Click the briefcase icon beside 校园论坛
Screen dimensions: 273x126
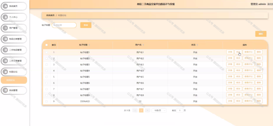coord(6,72)
